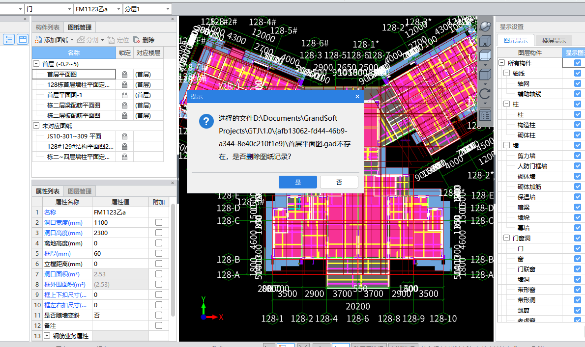Click the 名称 column header
Screen dimensions: 585x347
click(74, 53)
